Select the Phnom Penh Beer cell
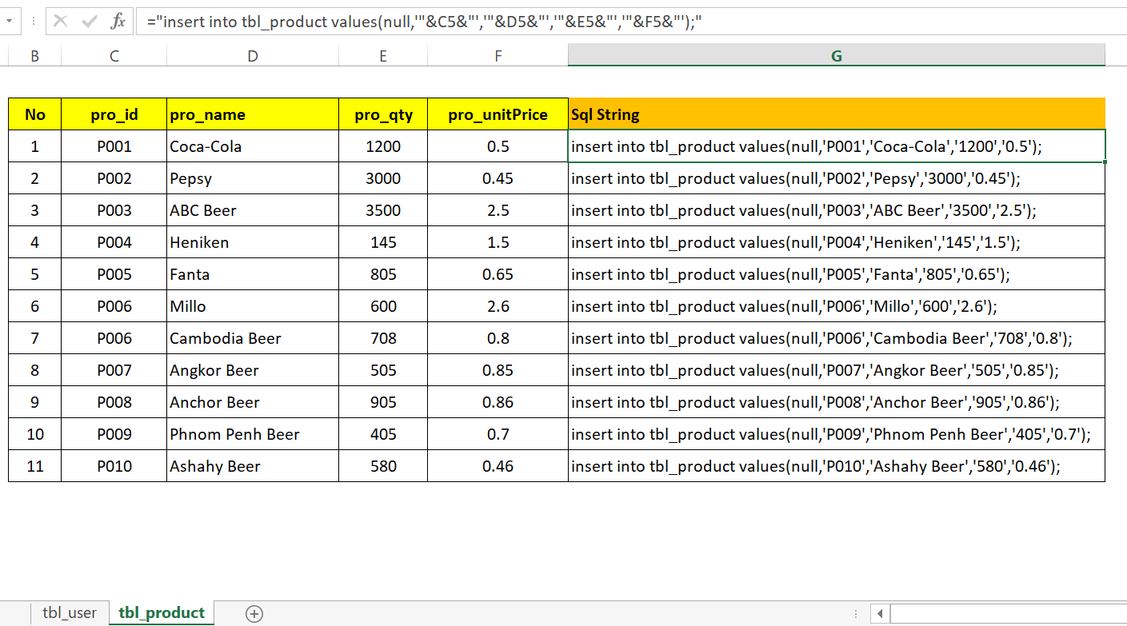This screenshot has height=626, width=1127. tap(253, 434)
